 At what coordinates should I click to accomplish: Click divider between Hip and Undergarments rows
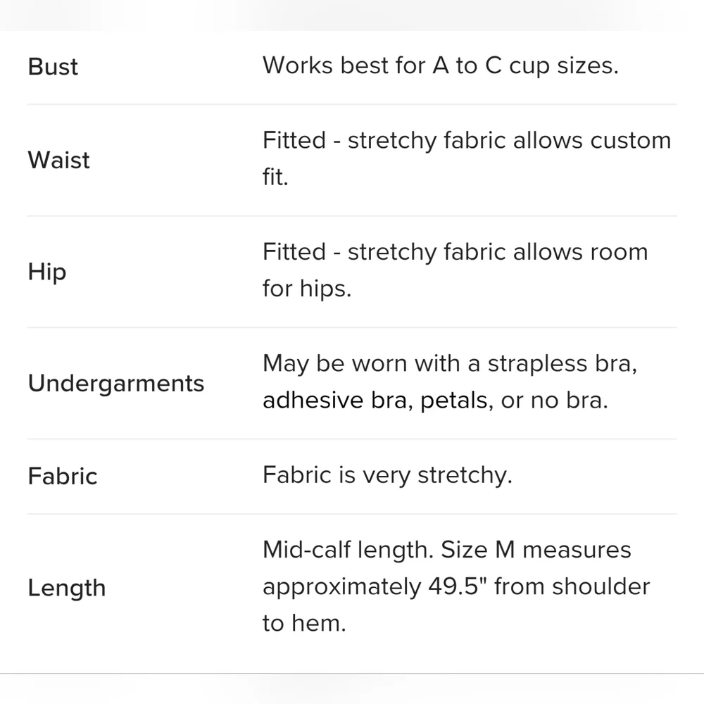coord(352,327)
